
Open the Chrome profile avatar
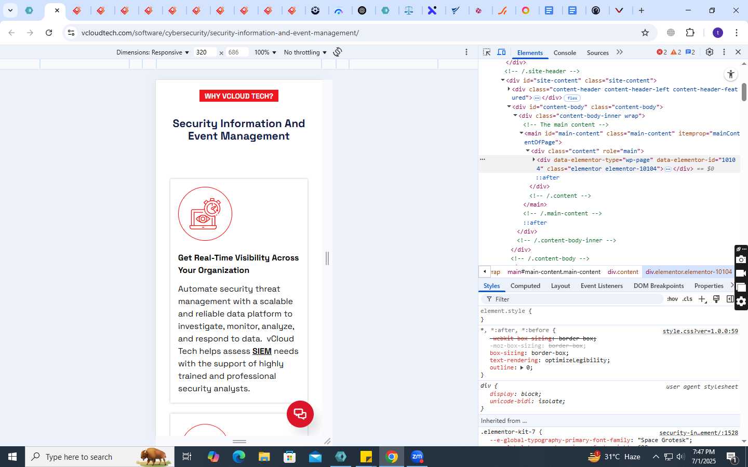[718, 33]
